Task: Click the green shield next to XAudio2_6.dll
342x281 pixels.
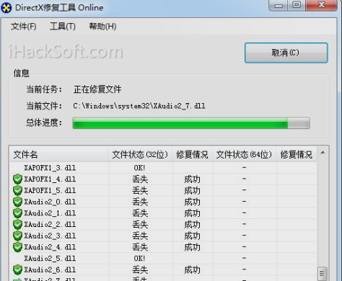Action: [17, 269]
